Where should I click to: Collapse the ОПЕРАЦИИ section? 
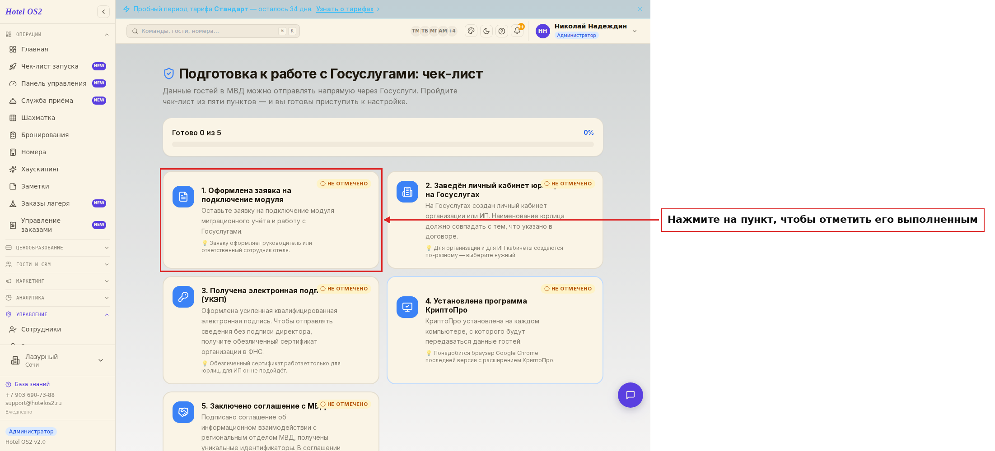[57, 34]
